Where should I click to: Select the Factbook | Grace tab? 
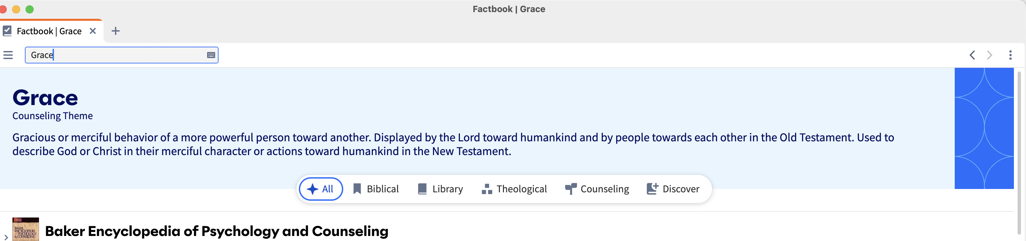[x=49, y=31]
